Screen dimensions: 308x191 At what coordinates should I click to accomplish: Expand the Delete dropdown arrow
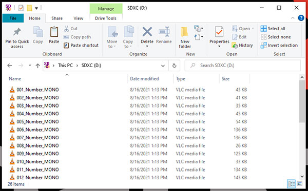(x=147, y=47)
